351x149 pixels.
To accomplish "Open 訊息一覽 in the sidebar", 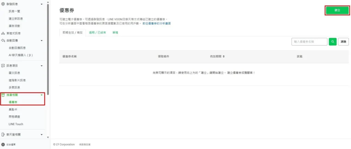I will [14, 11].
